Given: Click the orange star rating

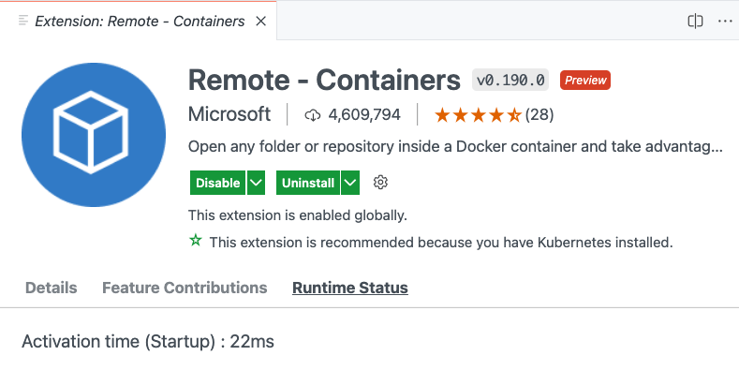Looking at the screenshot, I should coord(478,115).
